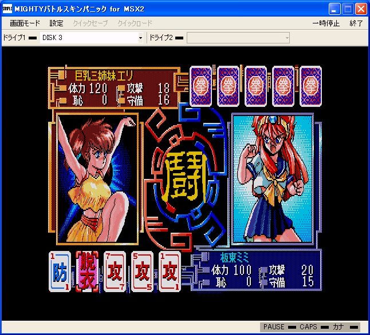Click the PAUSE status indicator
Screen dimensions: 370x335
(x=280, y=327)
